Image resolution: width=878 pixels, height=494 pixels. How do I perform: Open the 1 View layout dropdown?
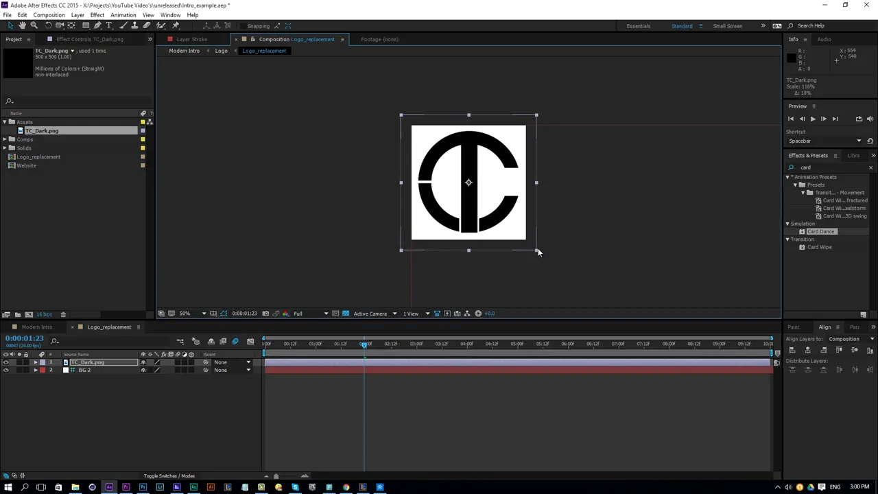click(416, 314)
